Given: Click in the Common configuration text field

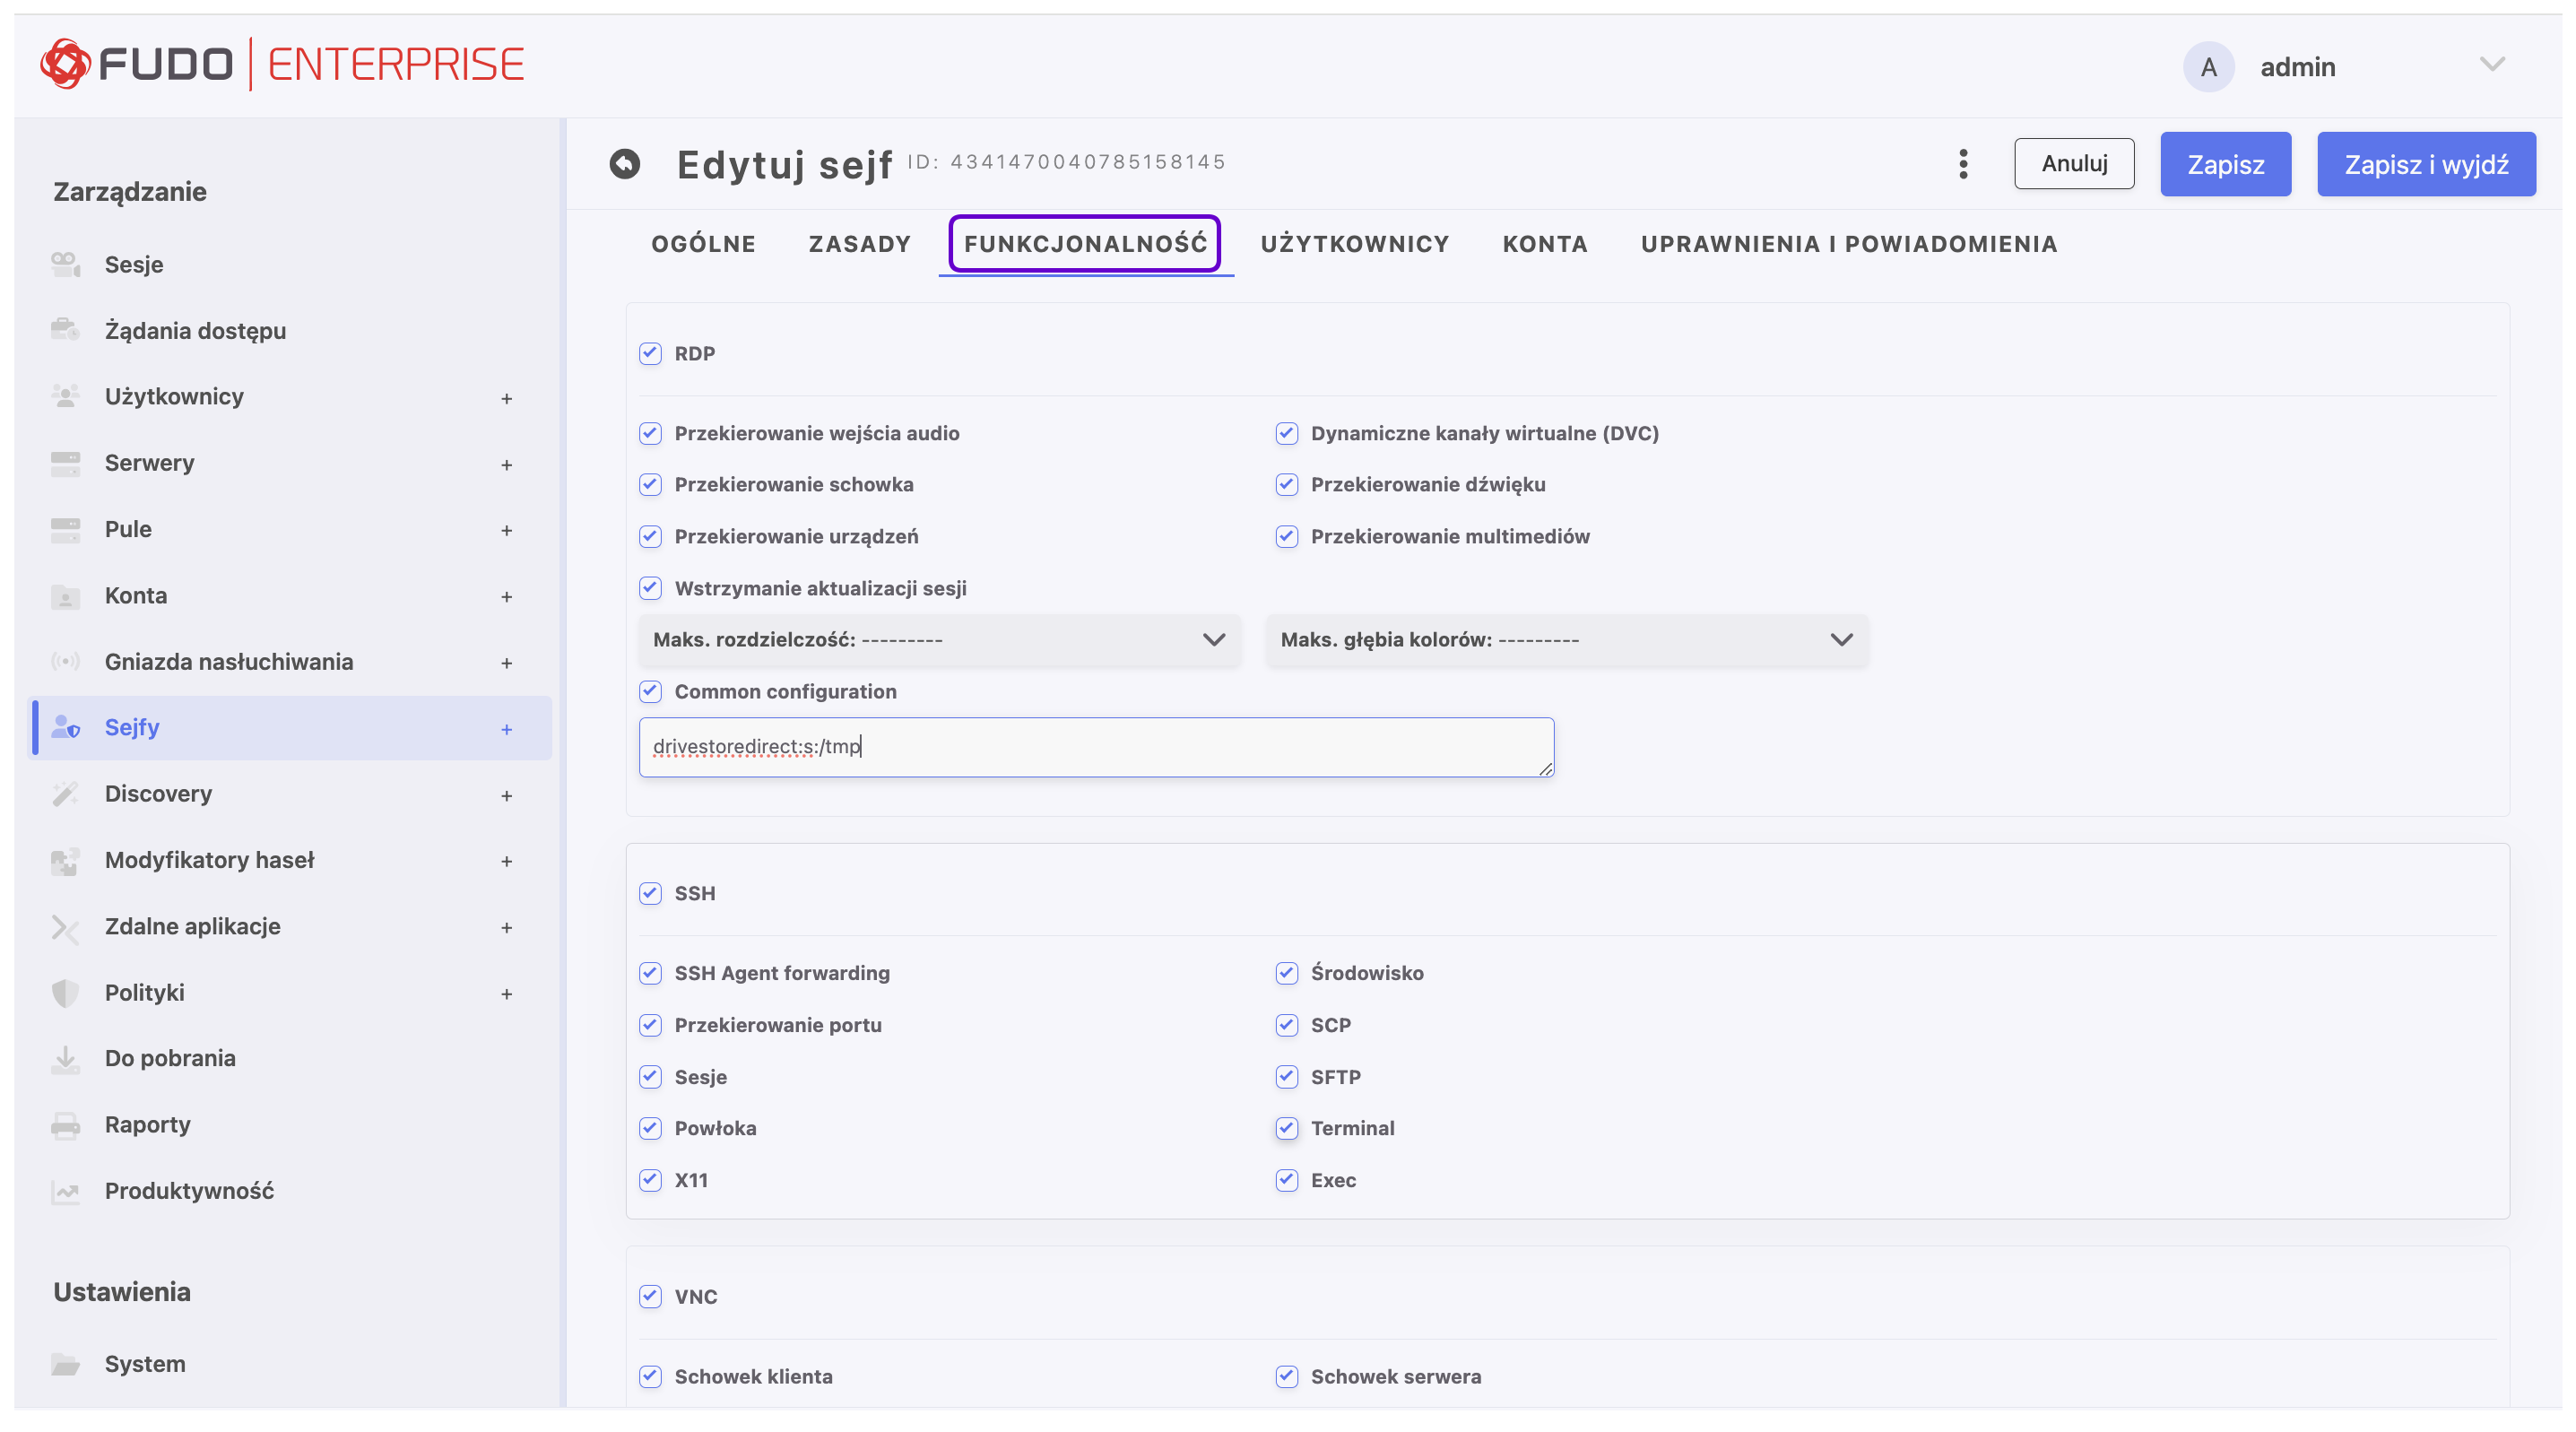Looking at the screenshot, I should (x=1096, y=747).
